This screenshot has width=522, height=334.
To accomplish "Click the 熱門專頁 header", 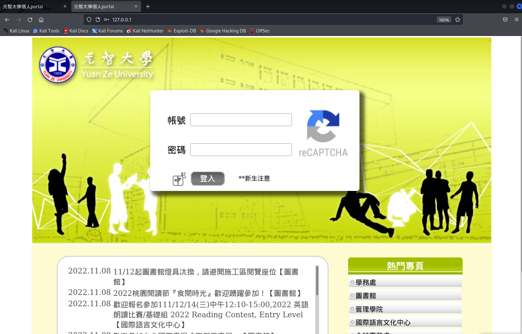I will (x=405, y=266).
